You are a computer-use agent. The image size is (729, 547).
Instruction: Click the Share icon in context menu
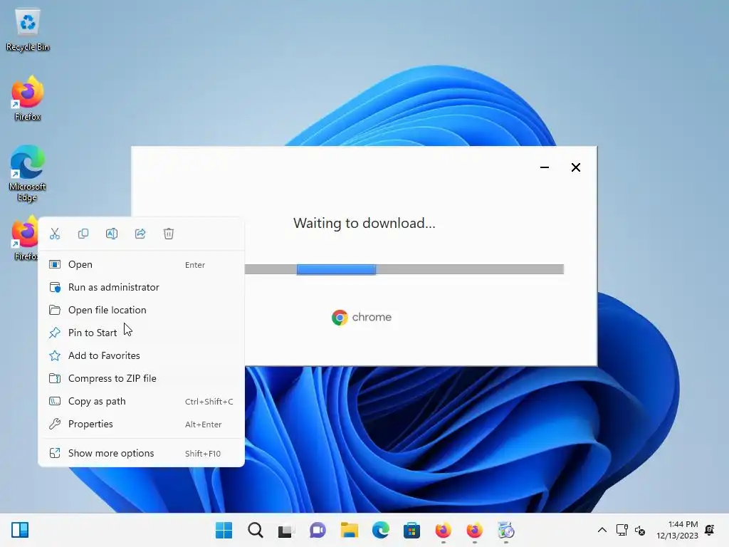pos(140,234)
